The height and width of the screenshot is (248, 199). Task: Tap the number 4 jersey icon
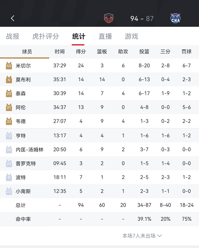click(9, 80)
